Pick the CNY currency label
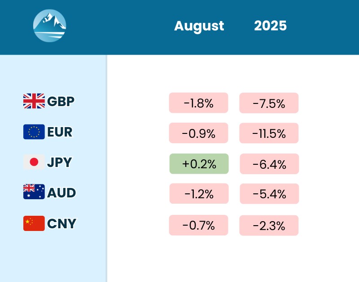This screenshot has height=282, width=359. [x=61, y=223]
